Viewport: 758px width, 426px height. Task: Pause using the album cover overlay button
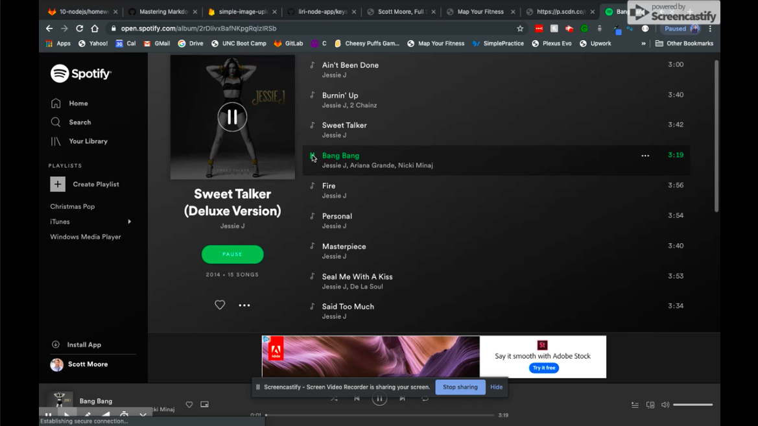(233, 117)
